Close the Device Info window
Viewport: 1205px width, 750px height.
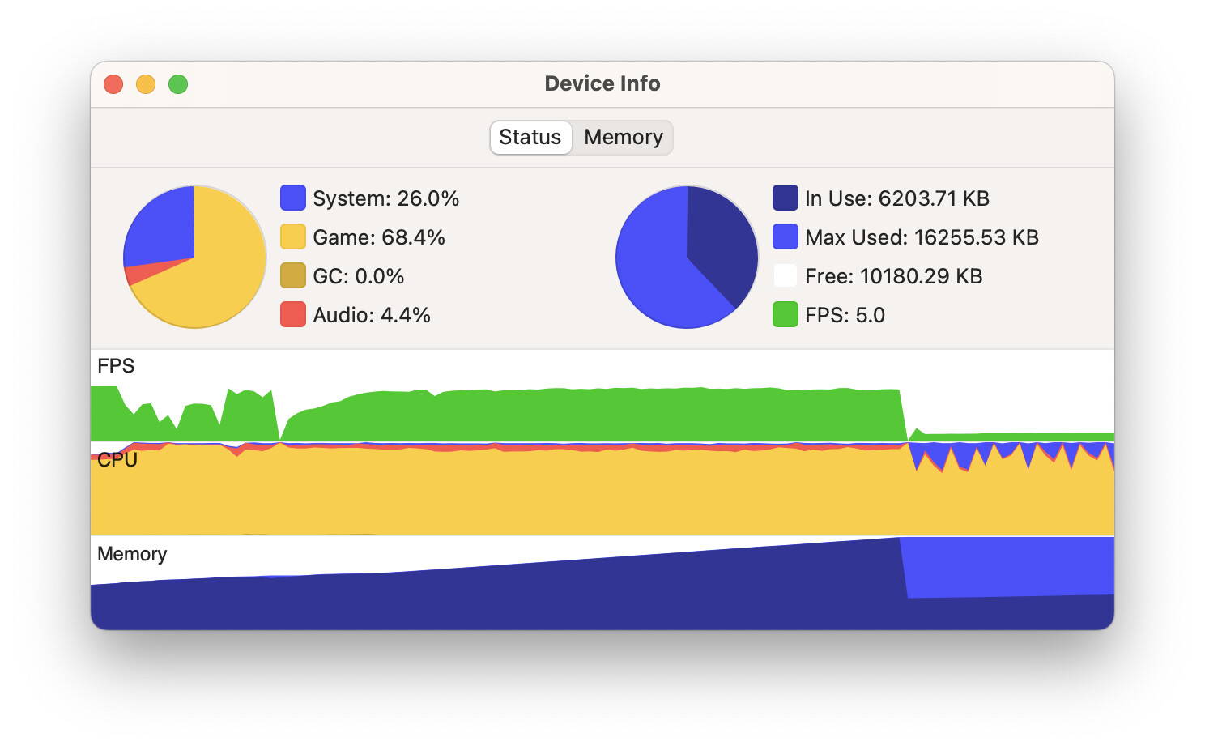coord(113,84)
